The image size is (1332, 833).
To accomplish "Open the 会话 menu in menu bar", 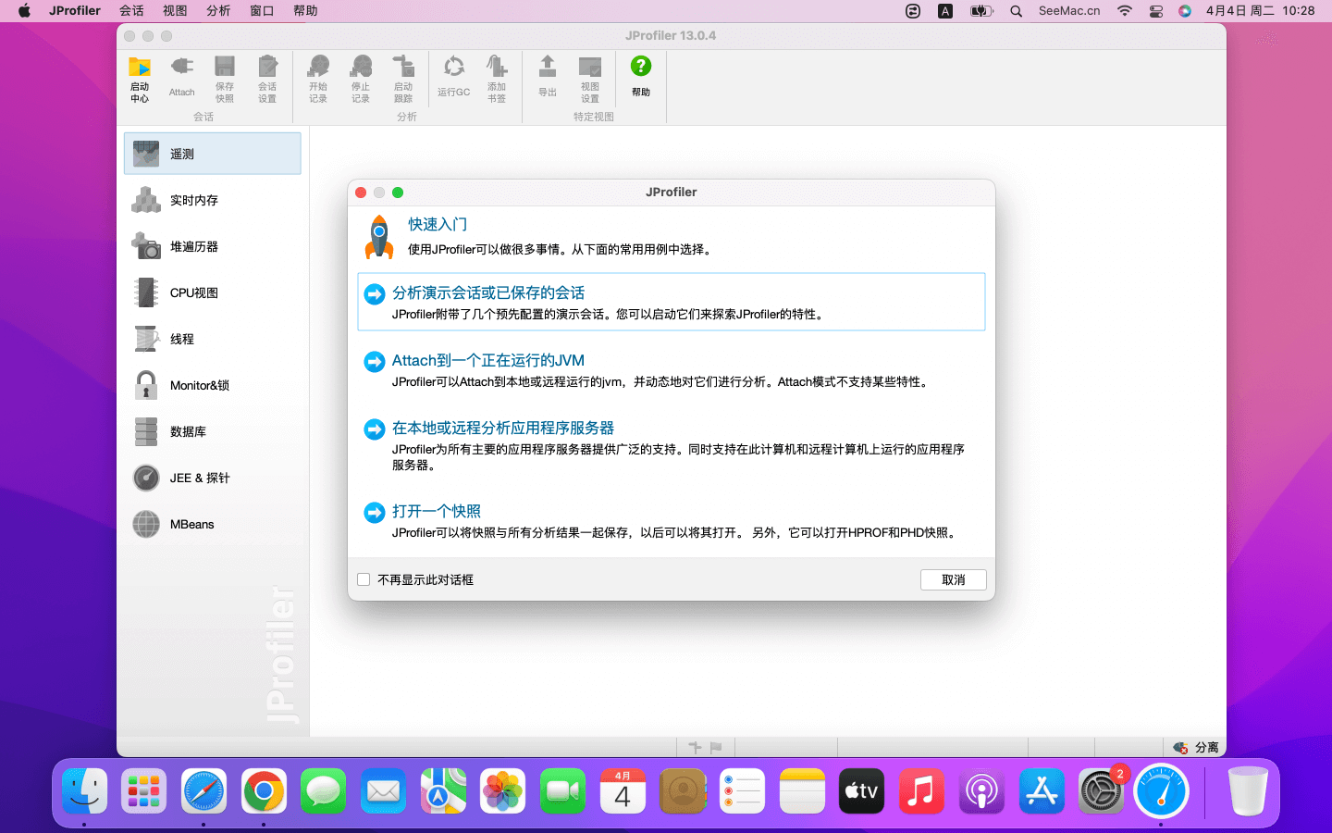I will [131, 11].
